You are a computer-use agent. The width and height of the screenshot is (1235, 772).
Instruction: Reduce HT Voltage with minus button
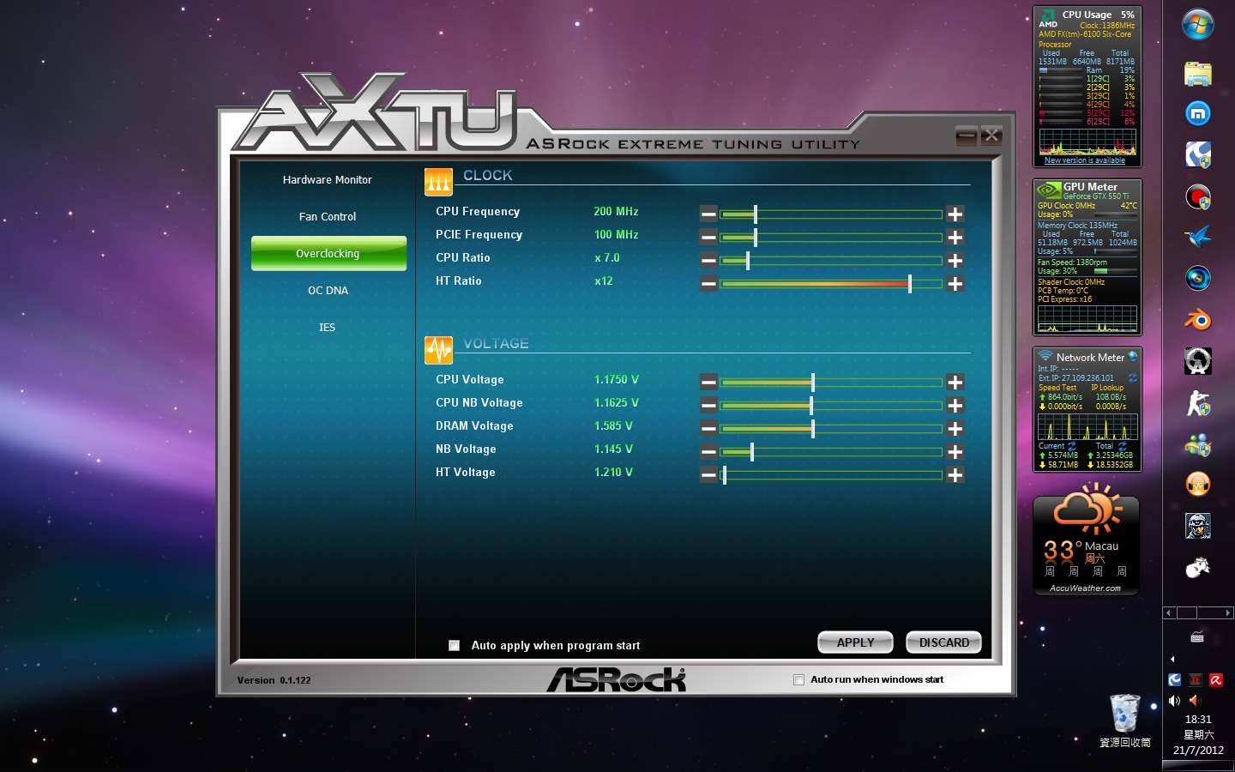coord(708,474)
